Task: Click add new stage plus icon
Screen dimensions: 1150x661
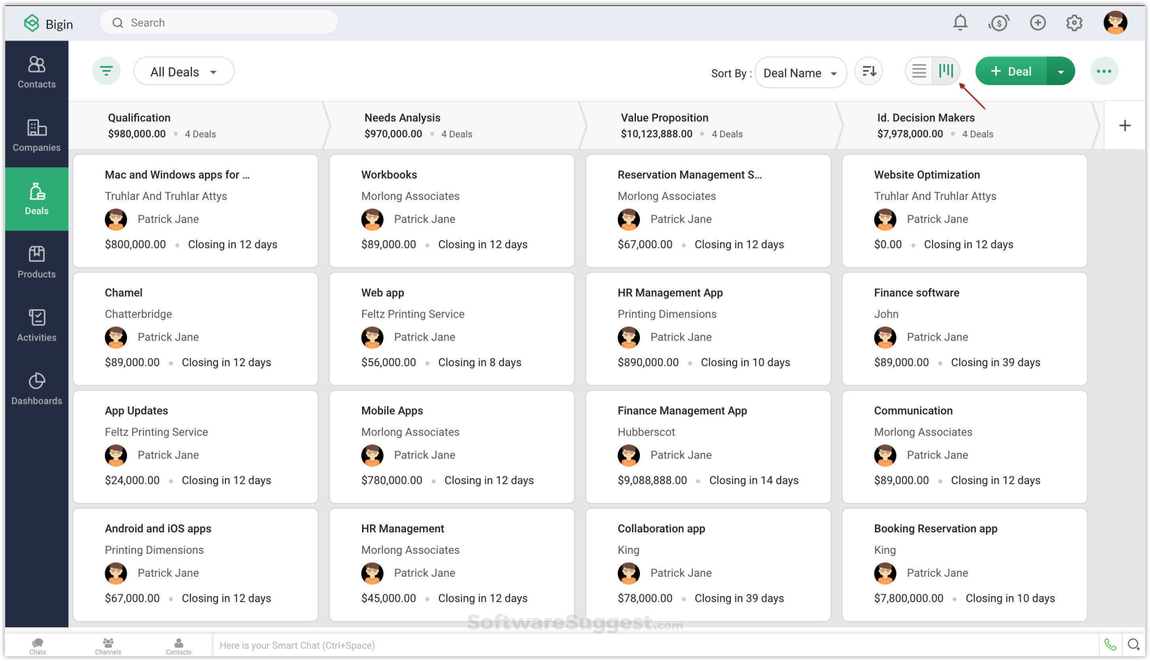Action: coord(1126,125)
